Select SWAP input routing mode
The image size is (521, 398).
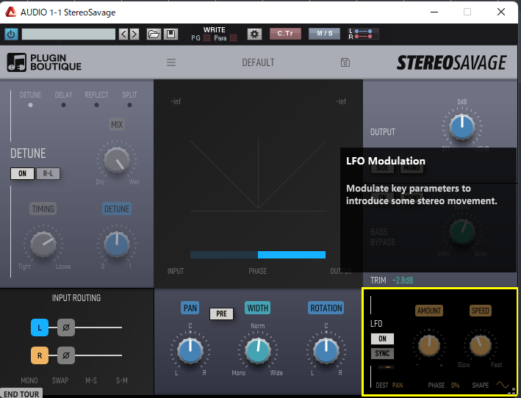[x=60, y=380]
